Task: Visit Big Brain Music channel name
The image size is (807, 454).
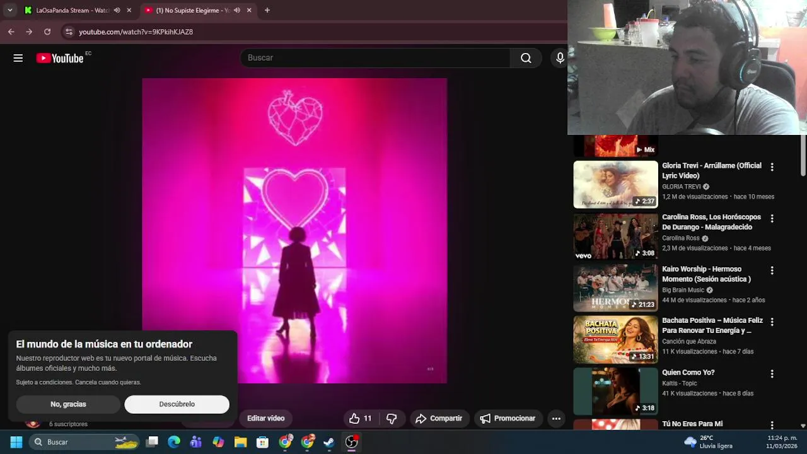Action: coord(683,290)
